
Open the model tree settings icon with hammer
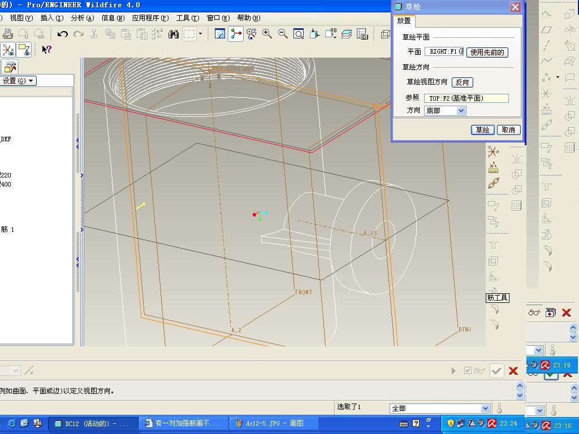[x=10, y=67]
